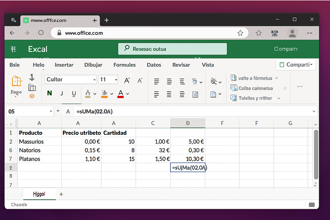Click the Resesac outua search box

coord(173,49)
